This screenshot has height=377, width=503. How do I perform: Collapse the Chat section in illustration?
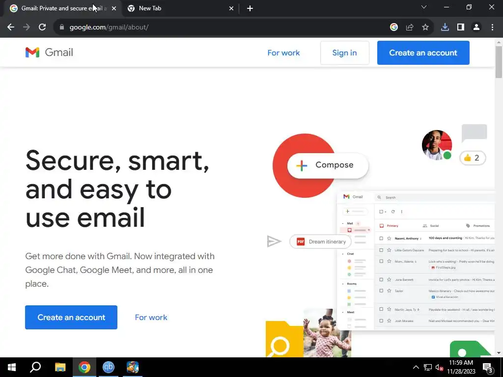click(x=342, y=254)
